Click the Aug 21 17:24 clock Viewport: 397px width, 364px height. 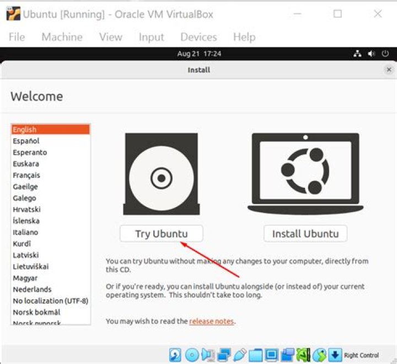199,54
